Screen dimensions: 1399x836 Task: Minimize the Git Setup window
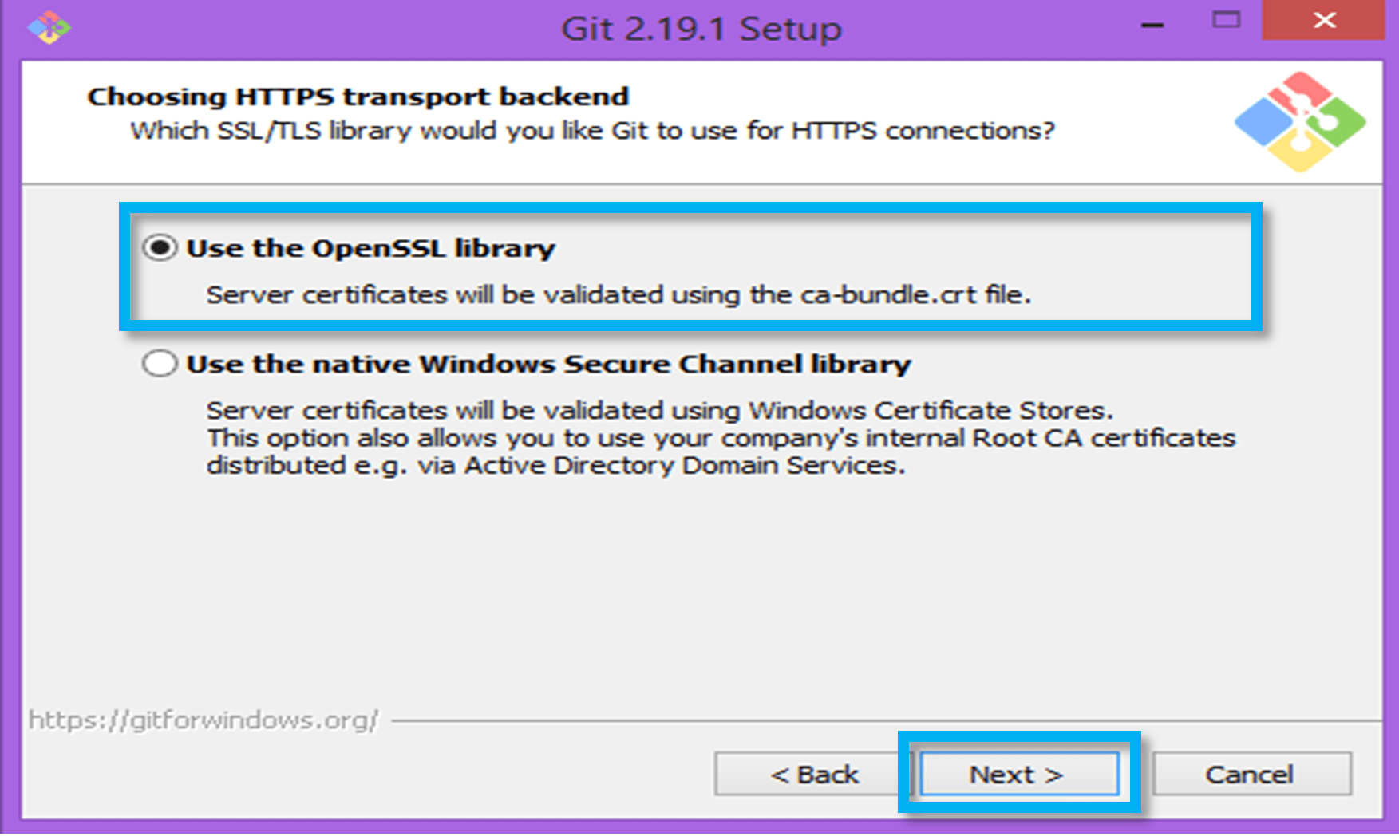click(1152, 24)
